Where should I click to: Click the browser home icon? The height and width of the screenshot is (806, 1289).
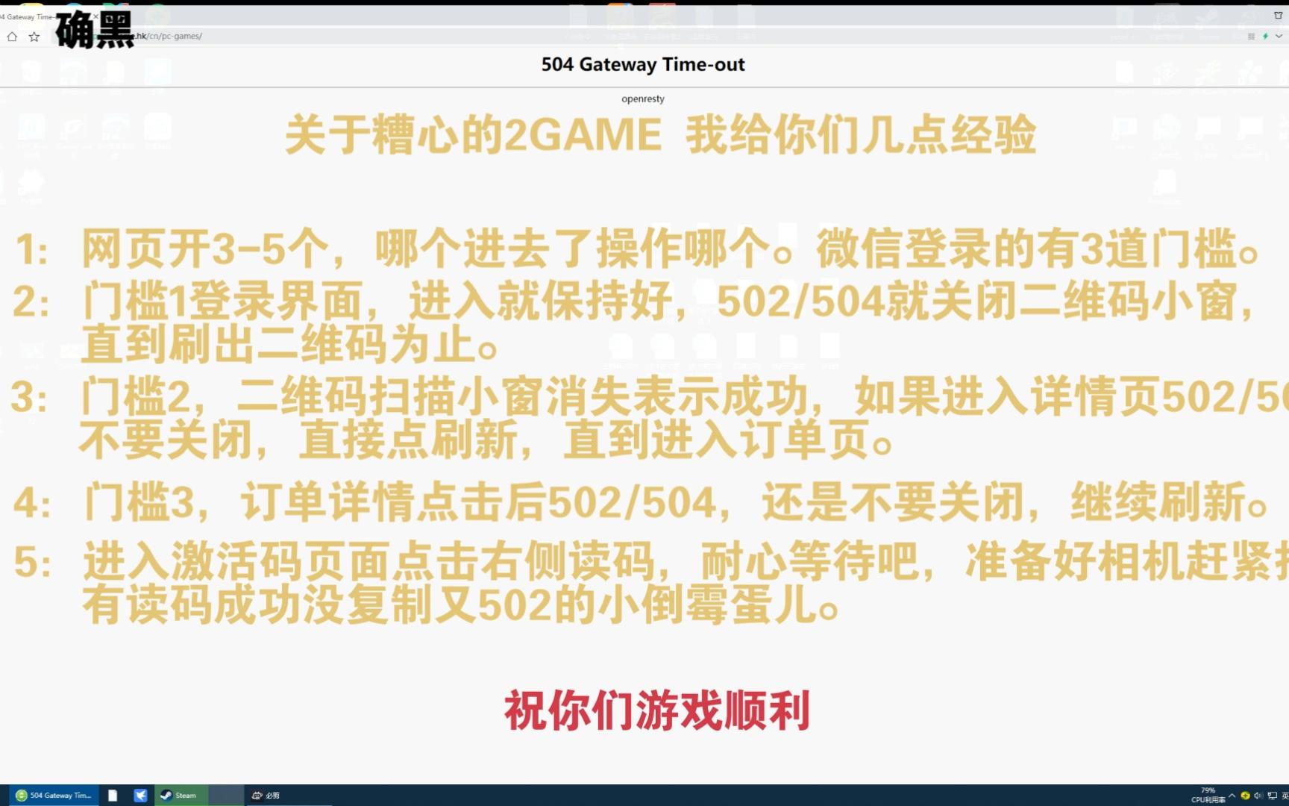(12, 37)
